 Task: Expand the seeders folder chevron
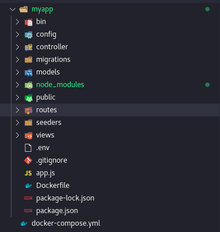coord(17,123)
